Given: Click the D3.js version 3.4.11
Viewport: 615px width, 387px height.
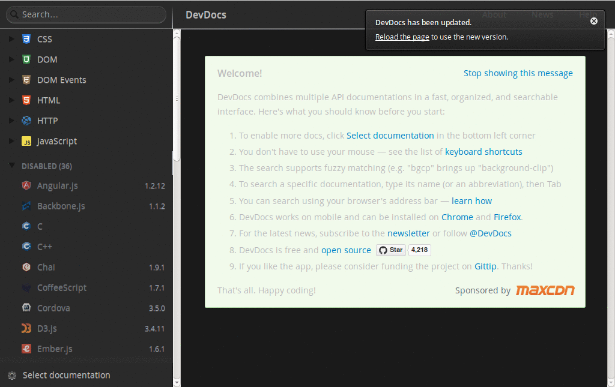Looking at the screenshot, I should tap(154, 329).
